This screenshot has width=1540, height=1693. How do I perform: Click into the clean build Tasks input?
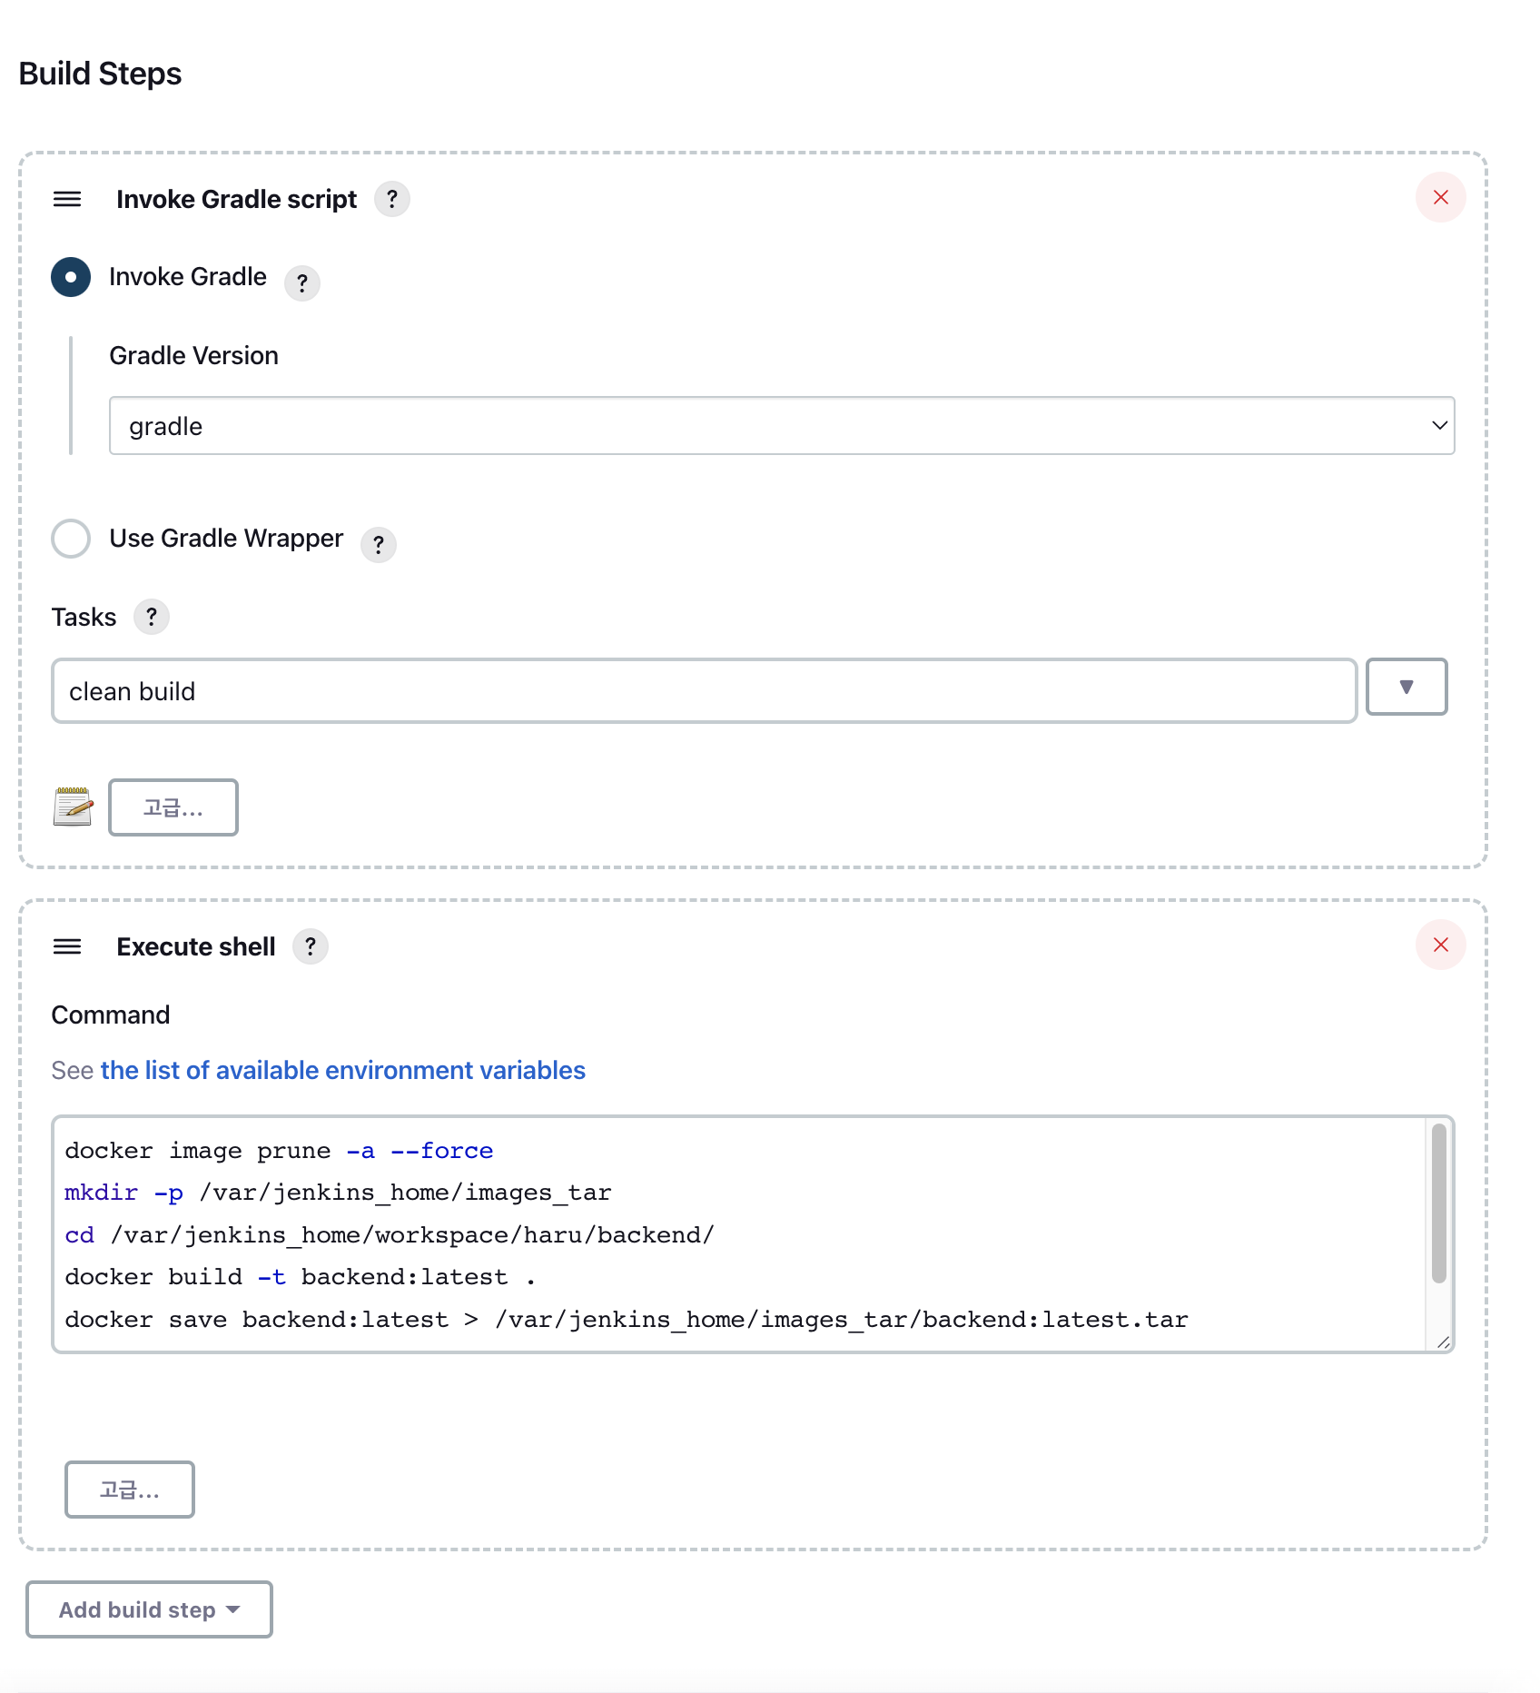[x=704, y=691]
